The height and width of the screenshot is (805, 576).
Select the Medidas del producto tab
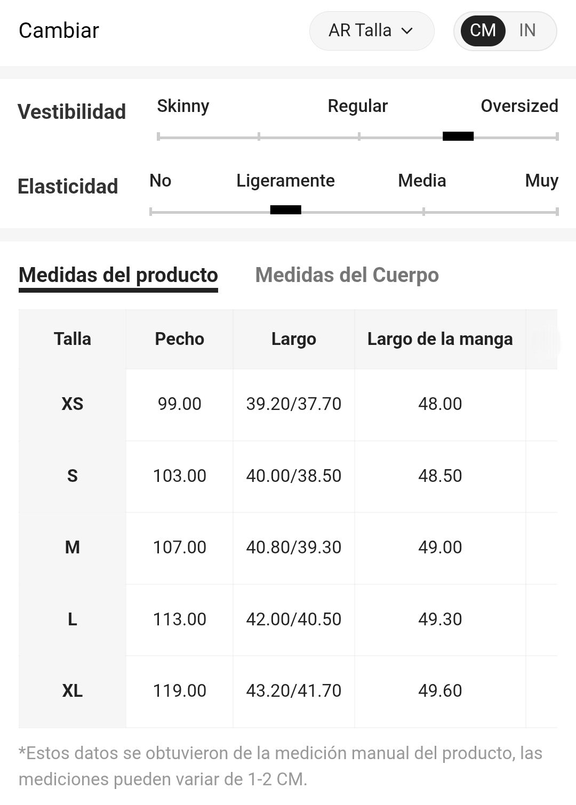pyautogui.click(x=118, y=275)
